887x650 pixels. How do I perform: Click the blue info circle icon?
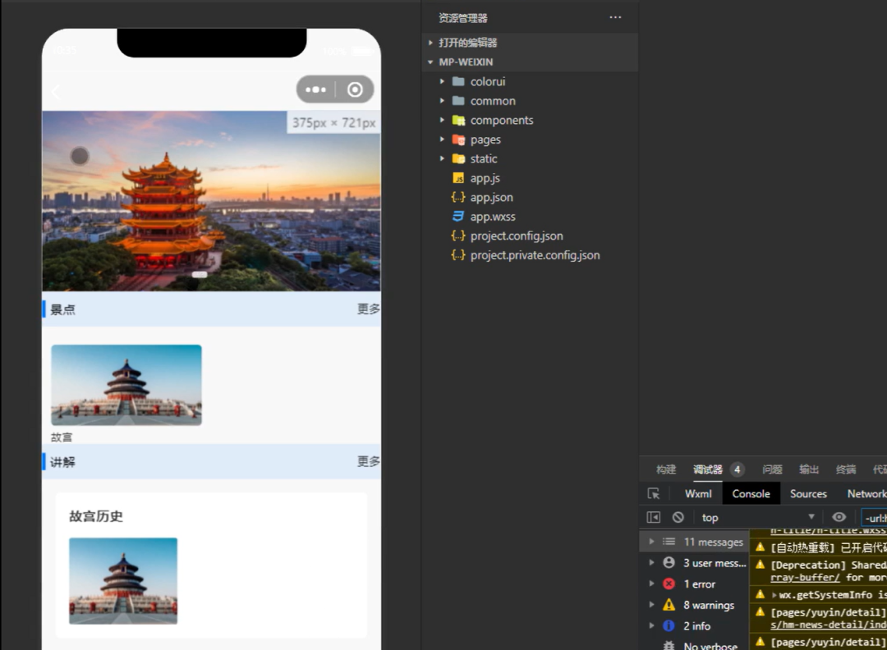click(x=669, y=625)
